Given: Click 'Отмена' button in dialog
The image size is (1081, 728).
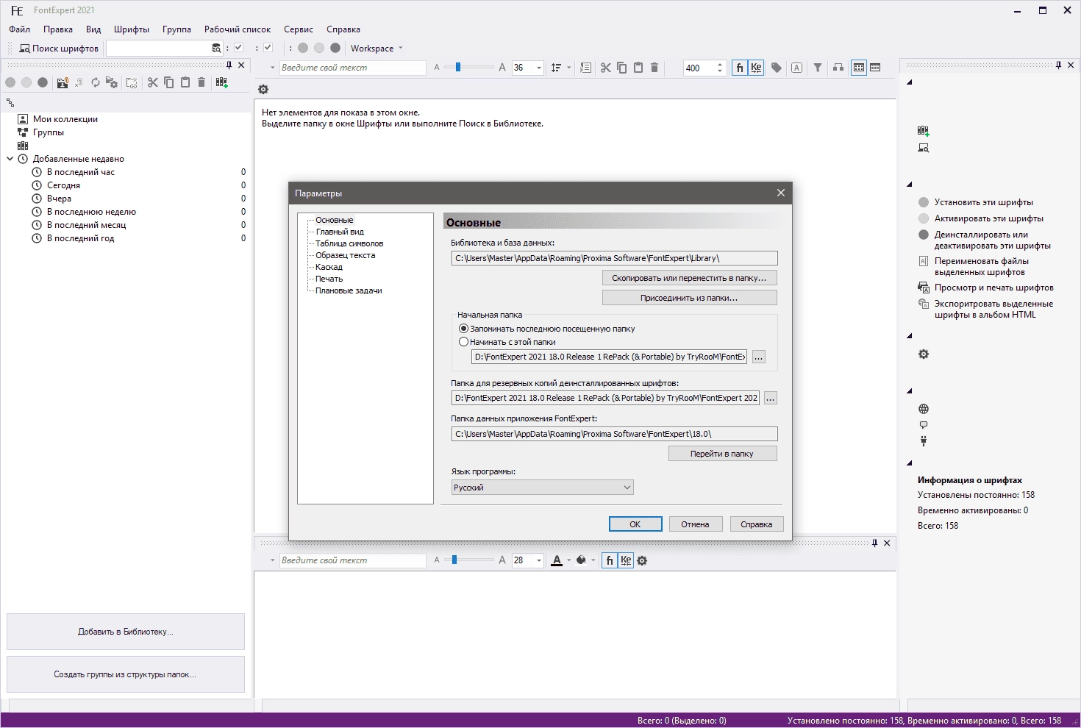Looking at the screenshot, I should tap(695, 524).
